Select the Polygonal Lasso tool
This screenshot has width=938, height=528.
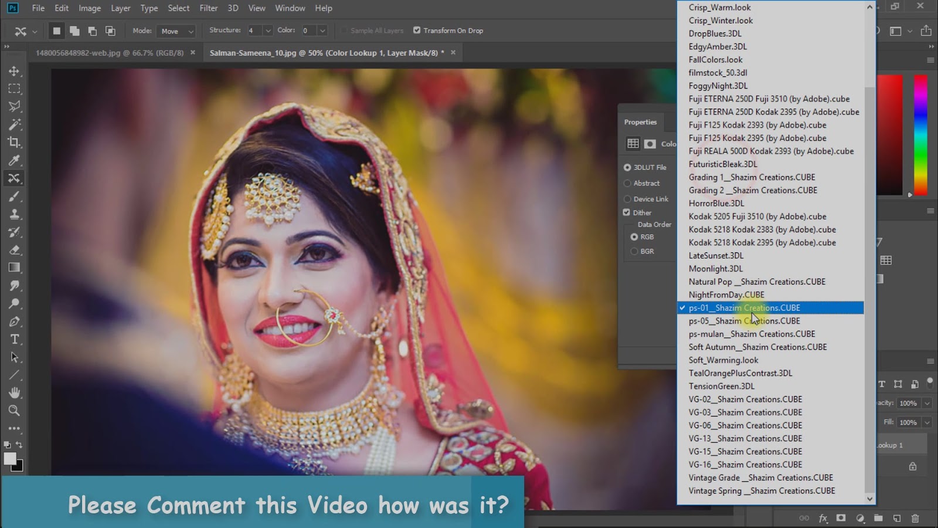point(15,106)
